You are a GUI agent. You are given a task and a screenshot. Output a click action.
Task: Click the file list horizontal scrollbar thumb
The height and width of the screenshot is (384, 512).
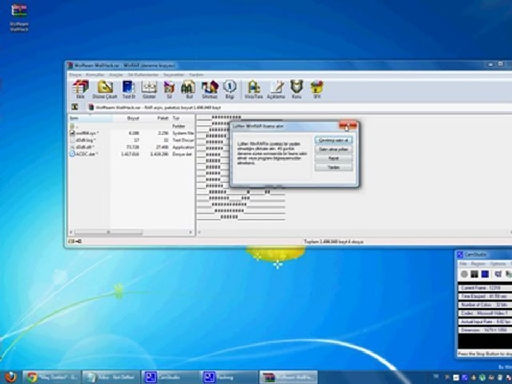[x=108, y=232]
